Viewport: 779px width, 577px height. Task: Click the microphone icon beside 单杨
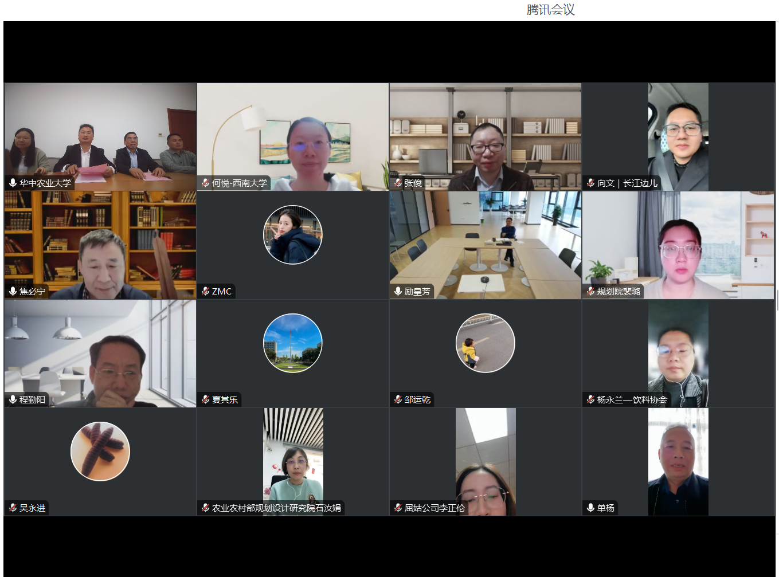click(x=590, y=508)
